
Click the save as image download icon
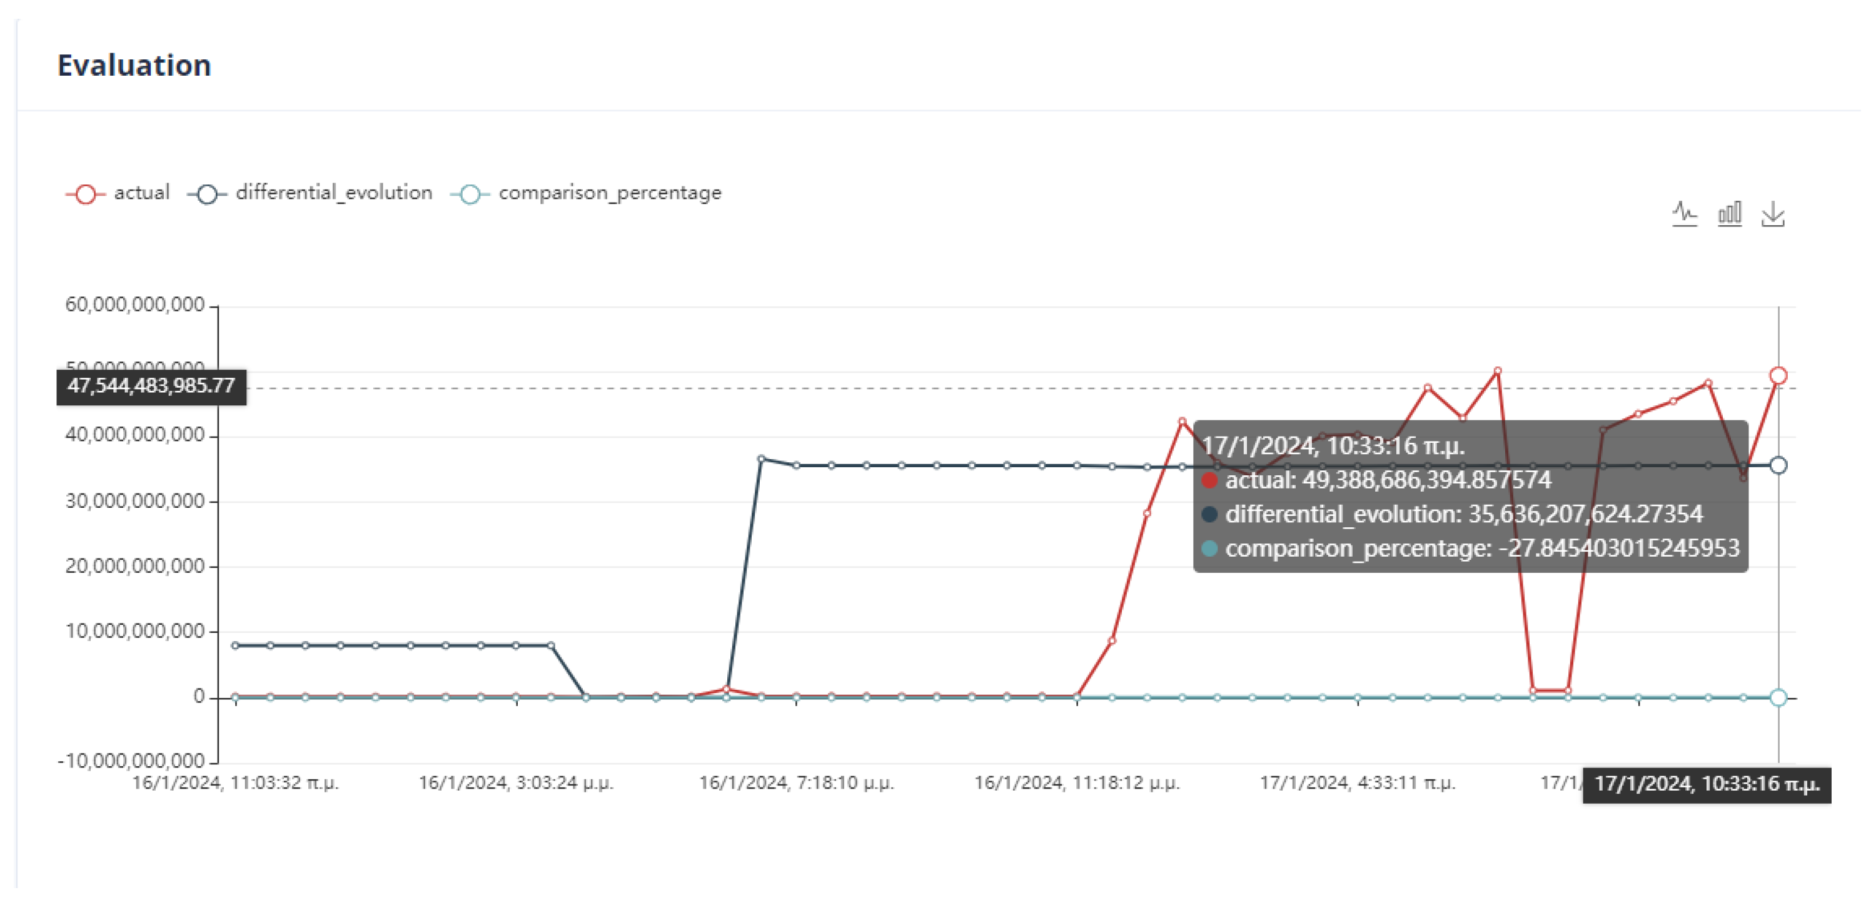pyautogui.click(x=1773, y=214)
